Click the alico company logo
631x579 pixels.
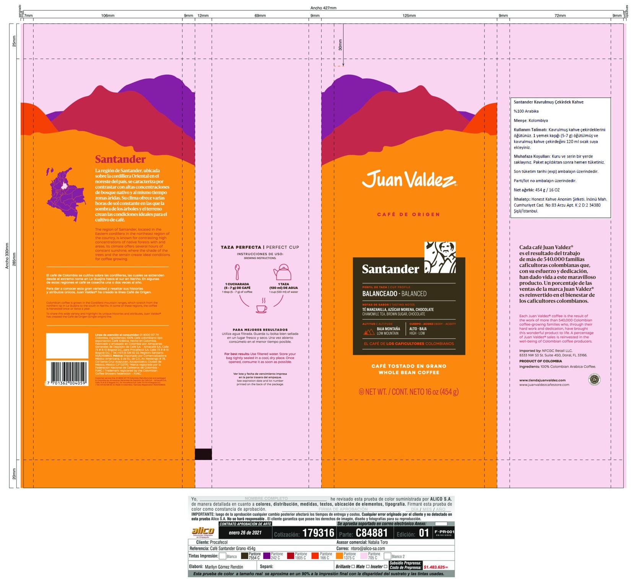click(203, 532)
